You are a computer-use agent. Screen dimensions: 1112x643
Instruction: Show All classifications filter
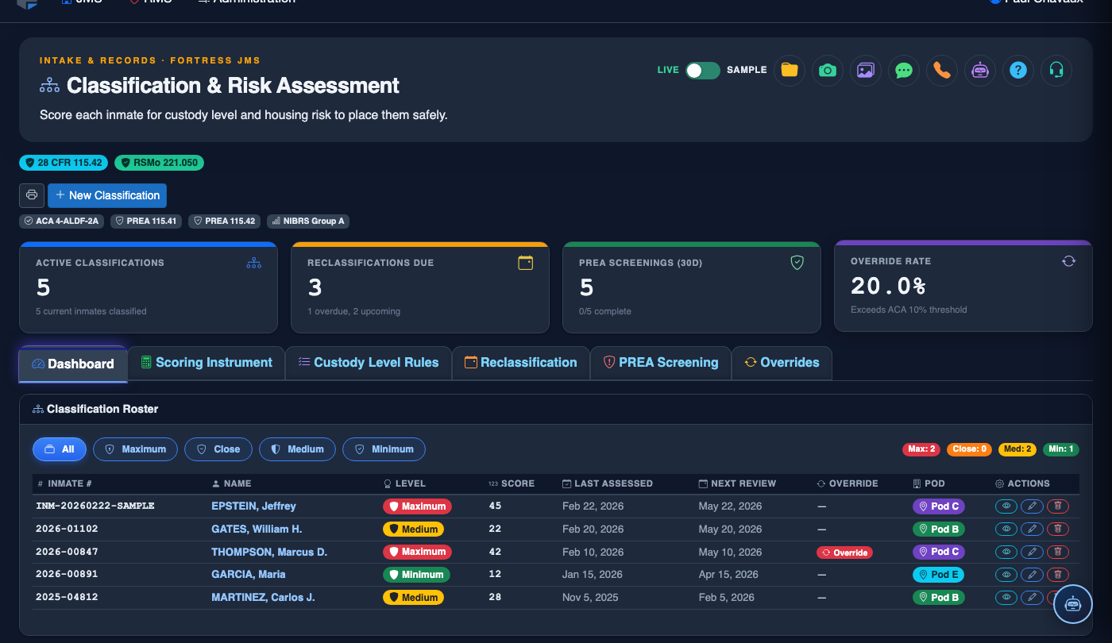pyautogui.click(x=60, y=449)
